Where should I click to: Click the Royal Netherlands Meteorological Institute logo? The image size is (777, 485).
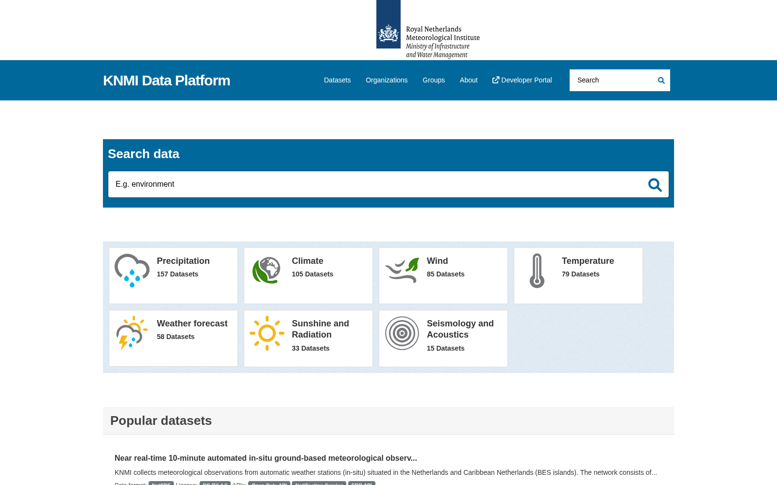pyautogui.click(x=428, y=30)
